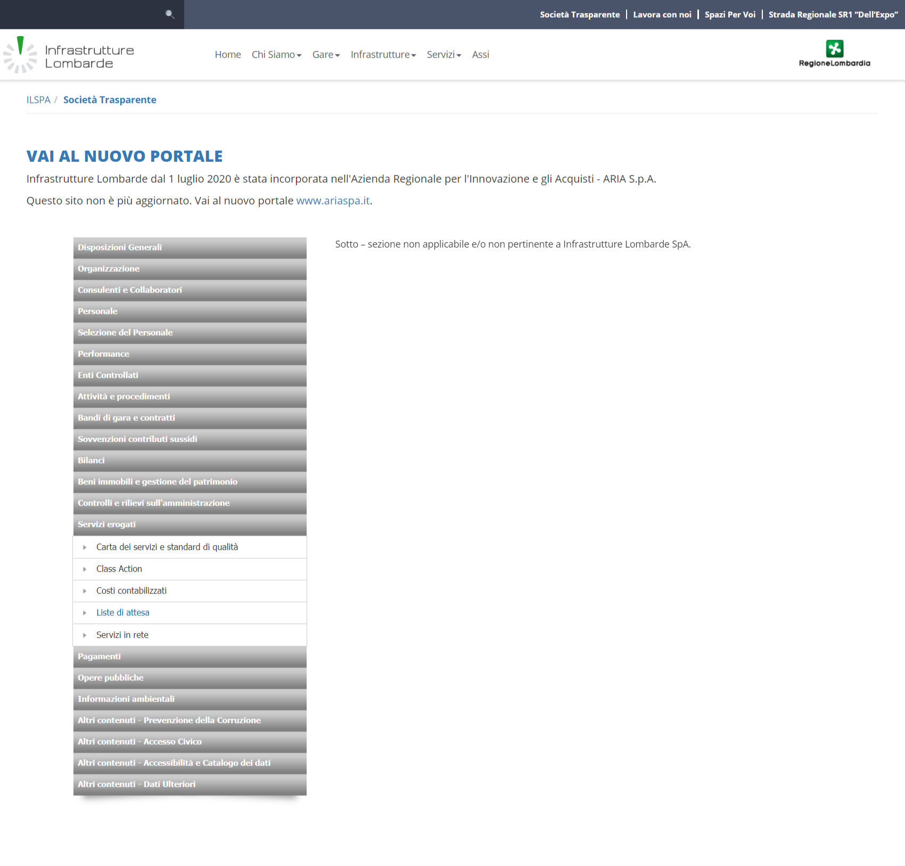Image resolution: width=905 pixels, height=866 pixels.
Task: Open the Chi Siamo dropdown menu
Action: pos(276,55)
